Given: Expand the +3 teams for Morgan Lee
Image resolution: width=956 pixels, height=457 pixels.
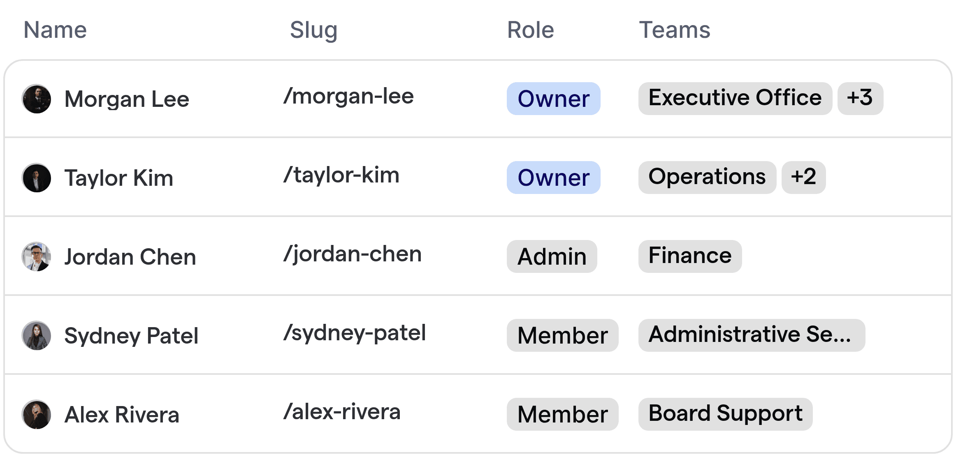Looking at the screenshot, I should click(860, 98).
